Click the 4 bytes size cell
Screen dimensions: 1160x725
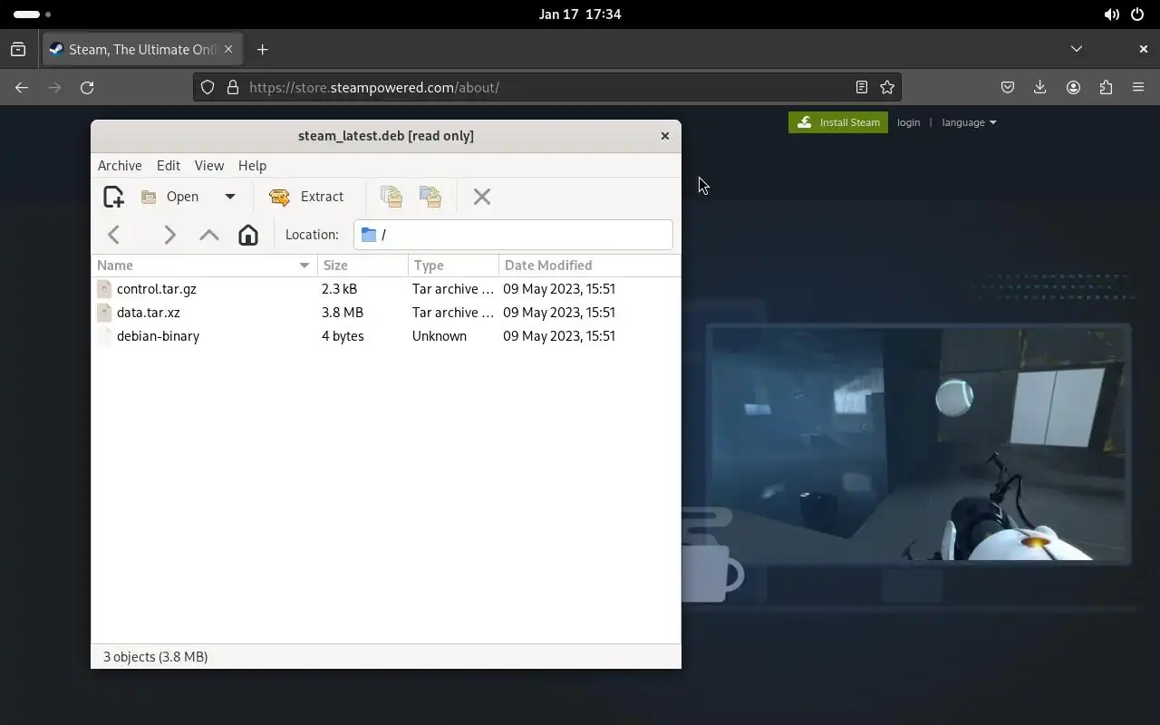[343, 336]
